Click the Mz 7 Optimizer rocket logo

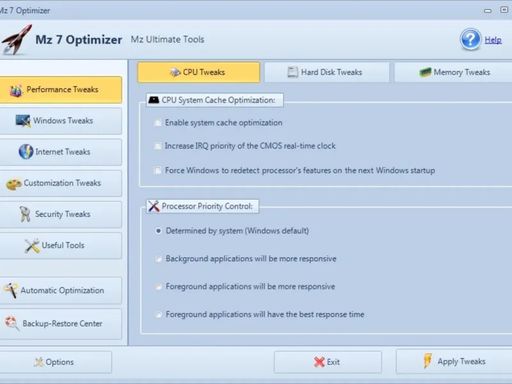tap(17, 40)
